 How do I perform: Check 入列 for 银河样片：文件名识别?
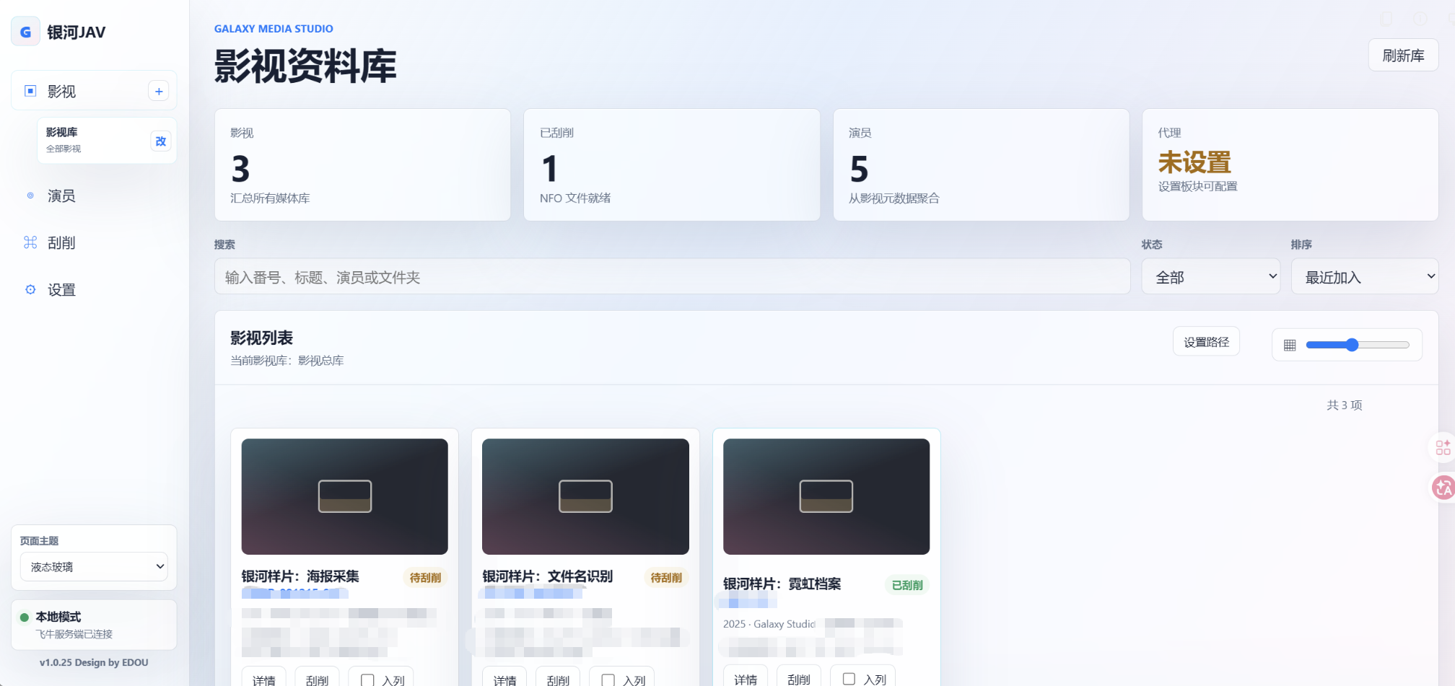pos(608,680)
